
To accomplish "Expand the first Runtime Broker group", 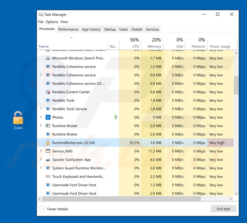I will (41, 125).
